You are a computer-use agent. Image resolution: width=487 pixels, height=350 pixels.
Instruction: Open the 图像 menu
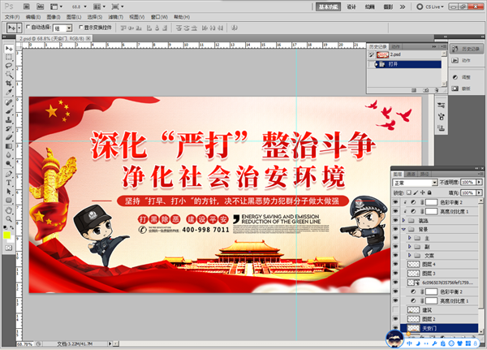point(53,17)
